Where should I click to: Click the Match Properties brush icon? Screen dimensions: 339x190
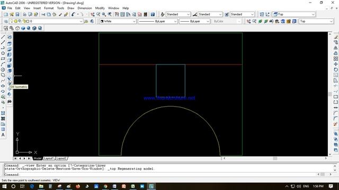(60, 14)
